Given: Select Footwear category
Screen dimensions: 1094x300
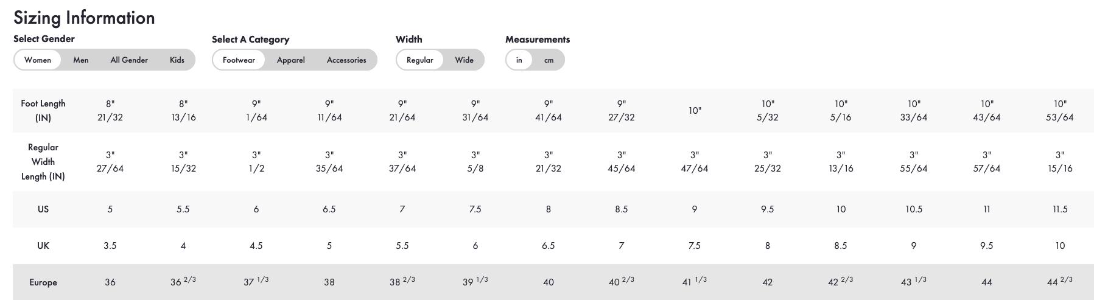Looking at the screenshot, I should (x=239, y=60).
